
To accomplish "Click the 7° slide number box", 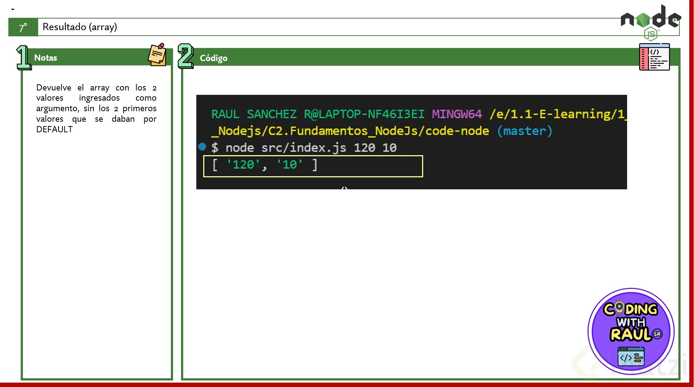I will coord(23,27).
